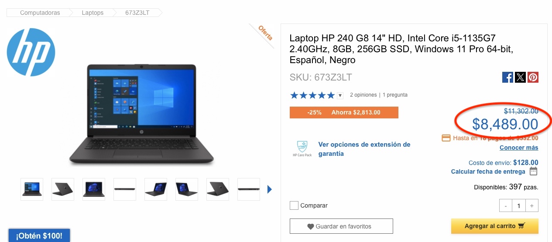The width and height of the screenshot is (552, 242).
Task: Open the Conocer más link
Action: 519,148
